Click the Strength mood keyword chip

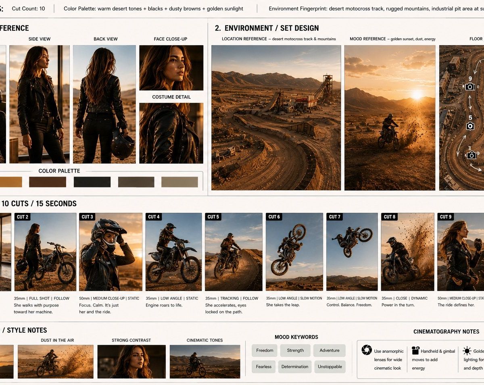point(295,350)
